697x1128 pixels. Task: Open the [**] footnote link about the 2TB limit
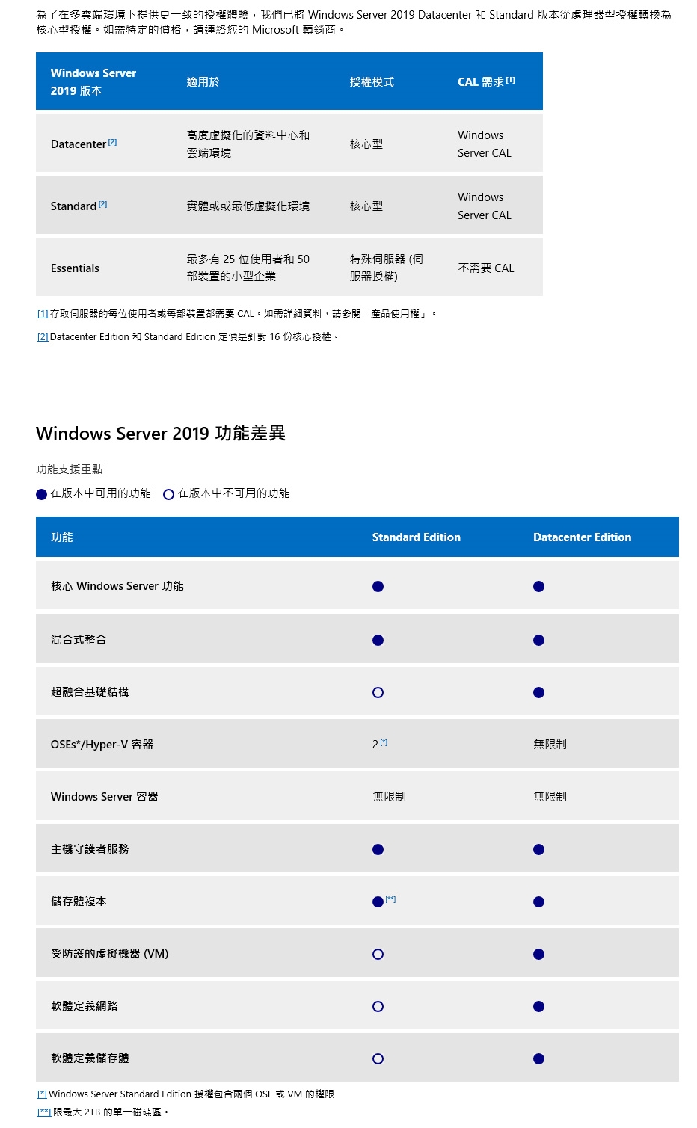tap(44, 1112)
